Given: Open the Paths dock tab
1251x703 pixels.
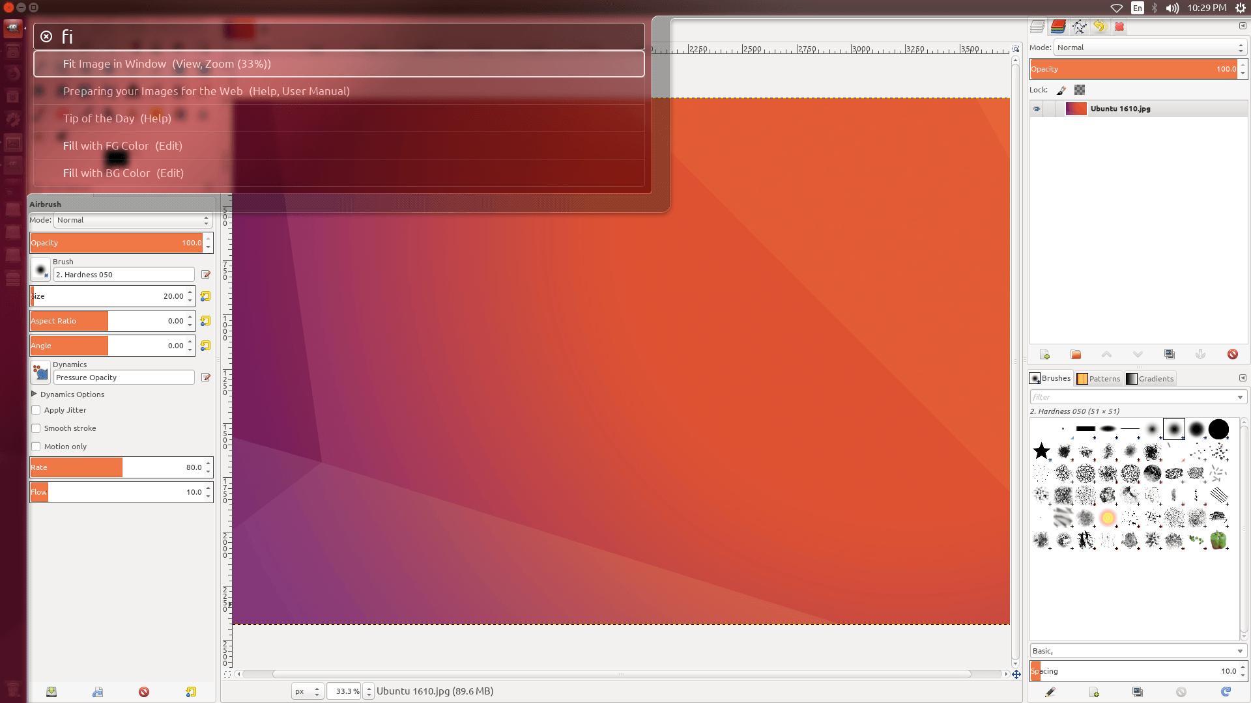Looking at the screenshot, I should [x=1080, y=27].
